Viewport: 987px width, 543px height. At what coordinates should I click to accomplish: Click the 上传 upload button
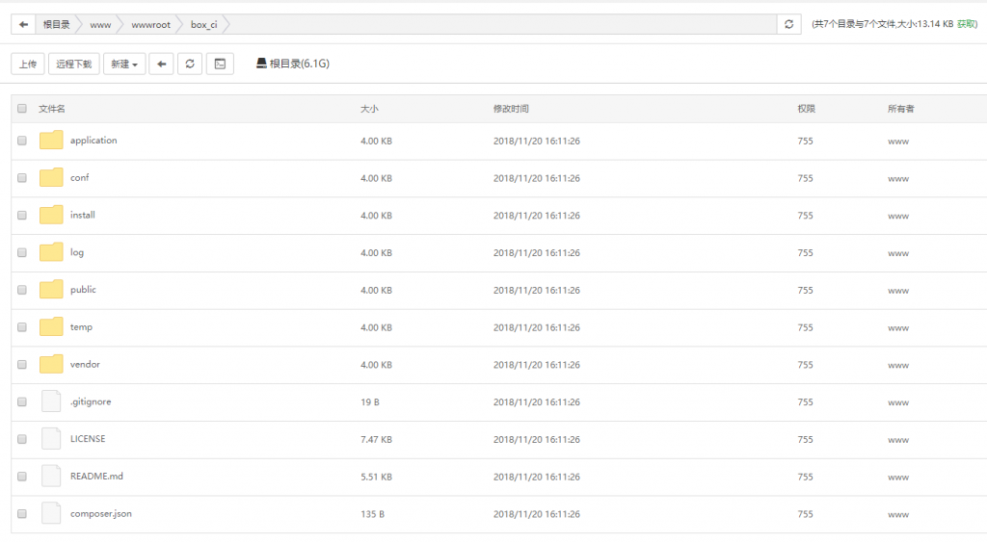click(x=28, y=64)
